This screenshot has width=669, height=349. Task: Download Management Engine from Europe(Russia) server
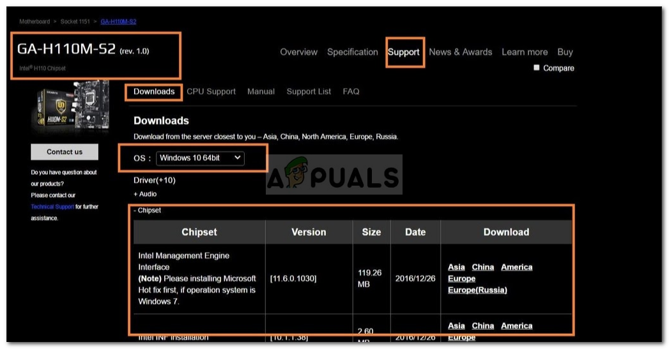pos(477,290)
